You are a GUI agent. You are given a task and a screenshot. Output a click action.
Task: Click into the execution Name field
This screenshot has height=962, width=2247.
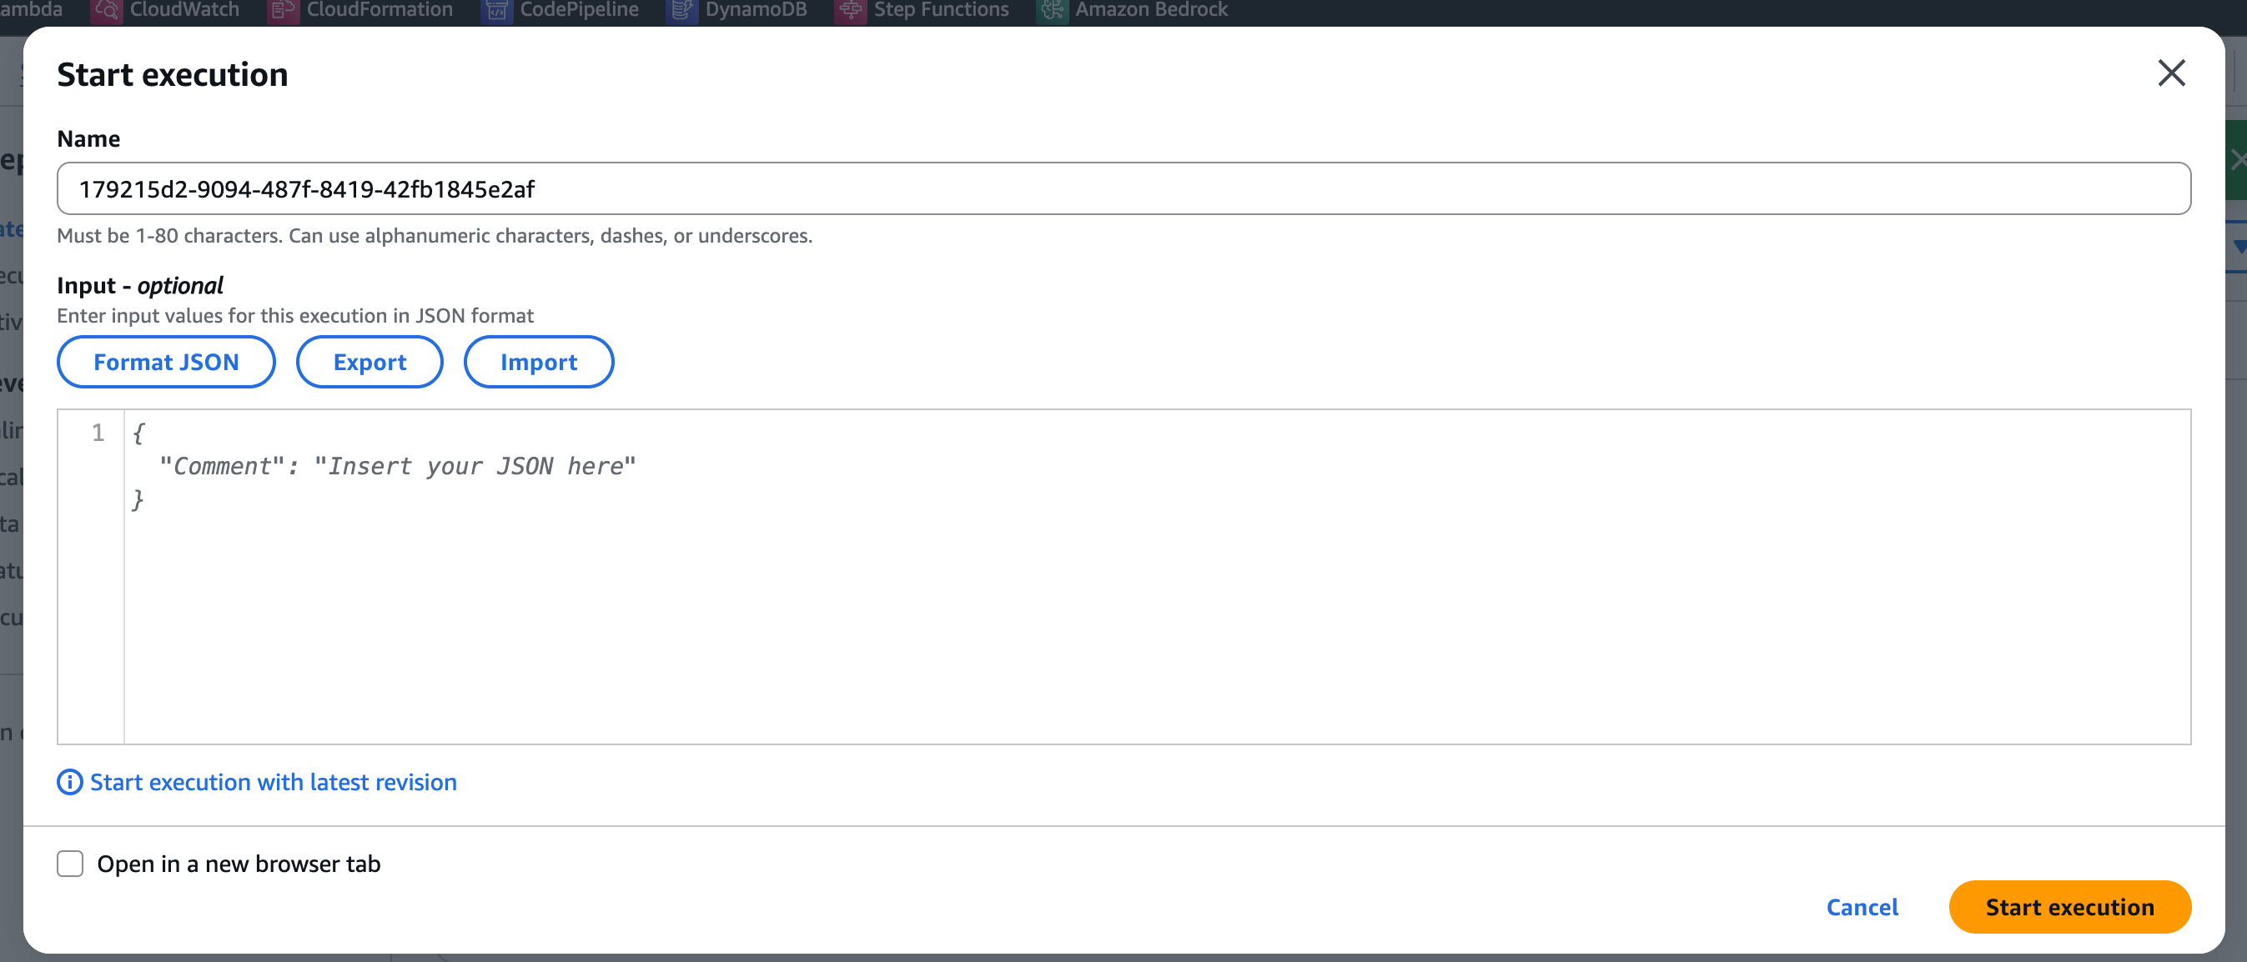pos(1123,188)
